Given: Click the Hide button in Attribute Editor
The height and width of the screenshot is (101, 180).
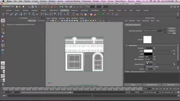Looking at the screenshot, I should click(x=174, y=33).
